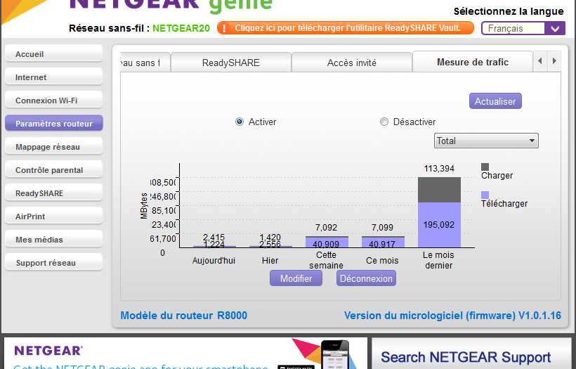The image size is (576, 369).
Task: Click the Modifier button
Action: [x=296, y=278]
